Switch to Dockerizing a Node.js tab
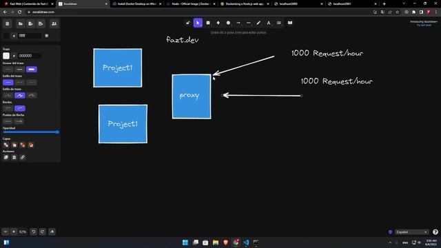This screenshot has width=441, height=248. (x=245, y=4)
